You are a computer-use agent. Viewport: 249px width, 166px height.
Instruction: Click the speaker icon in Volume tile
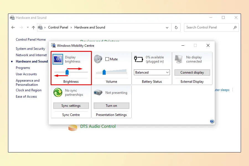click(x=98, y=59)
